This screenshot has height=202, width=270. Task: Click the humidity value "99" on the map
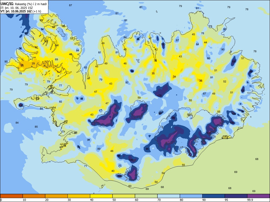point(173,118)
